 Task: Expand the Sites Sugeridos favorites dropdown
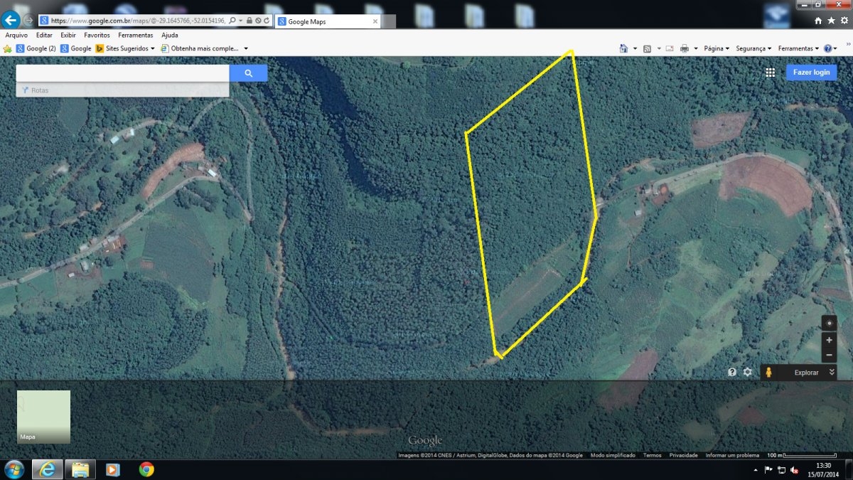125,48
